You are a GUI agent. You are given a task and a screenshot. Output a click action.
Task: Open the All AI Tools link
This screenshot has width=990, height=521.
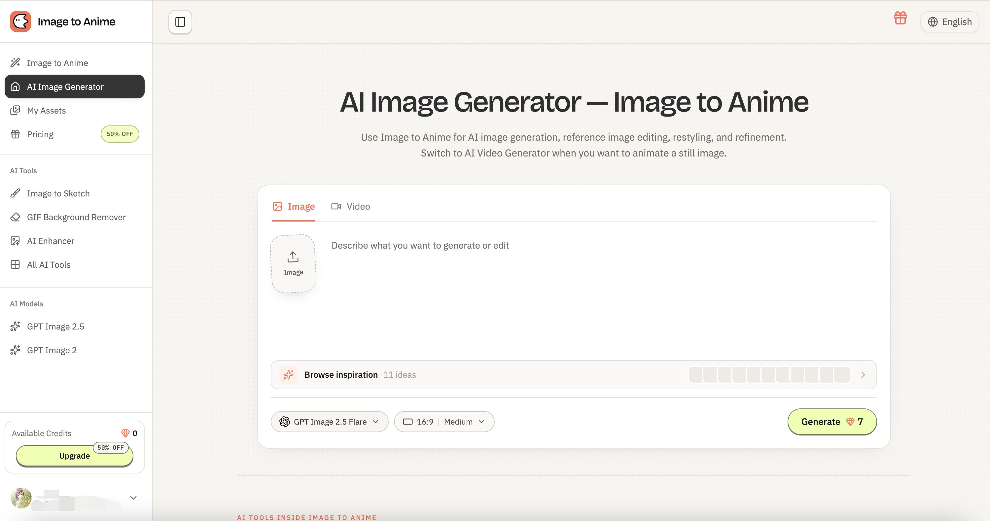point(75,265)
